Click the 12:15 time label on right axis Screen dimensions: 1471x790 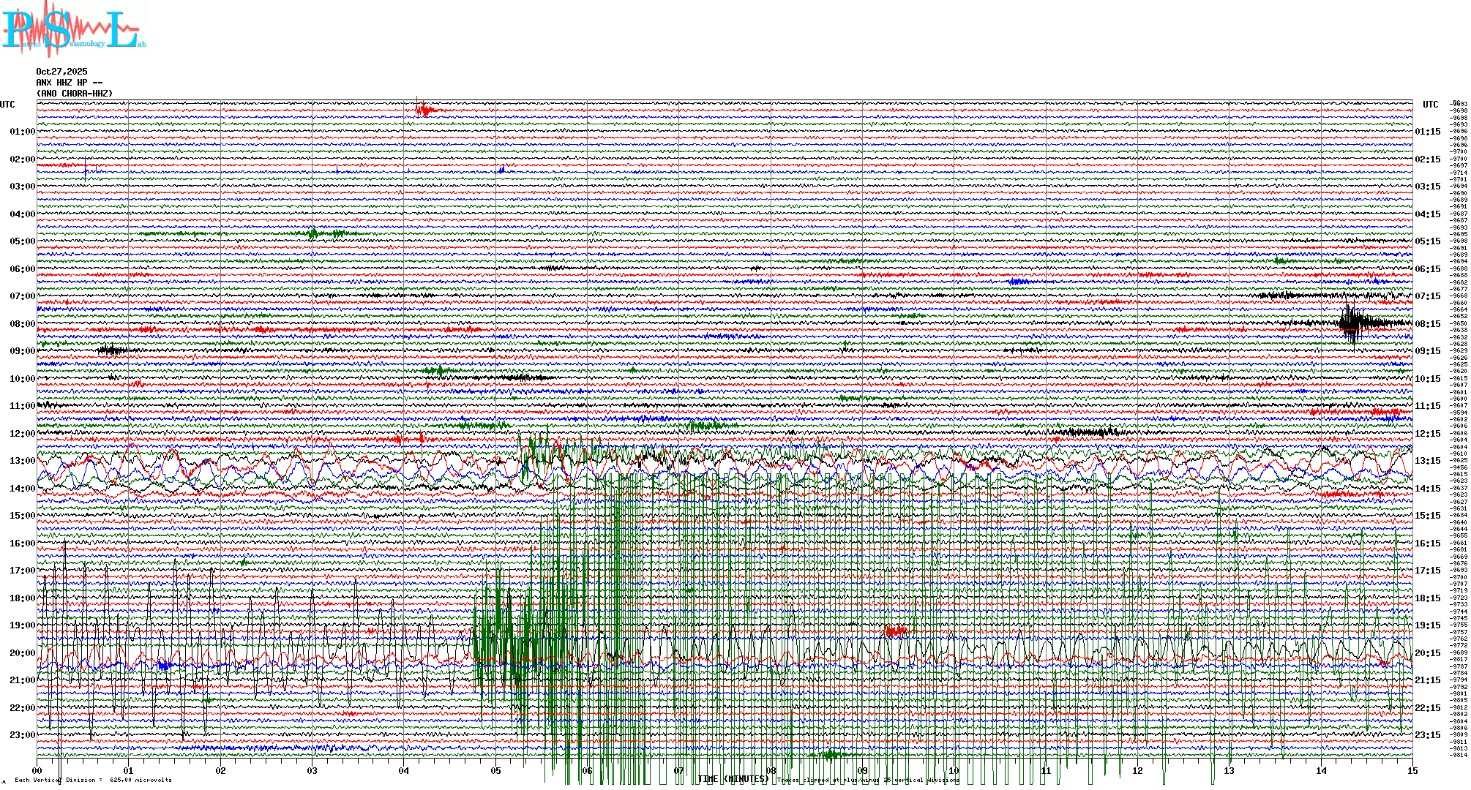tap(1428, 434)
